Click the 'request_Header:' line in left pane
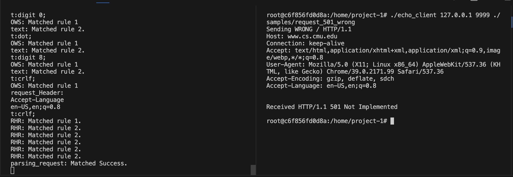 37,93
